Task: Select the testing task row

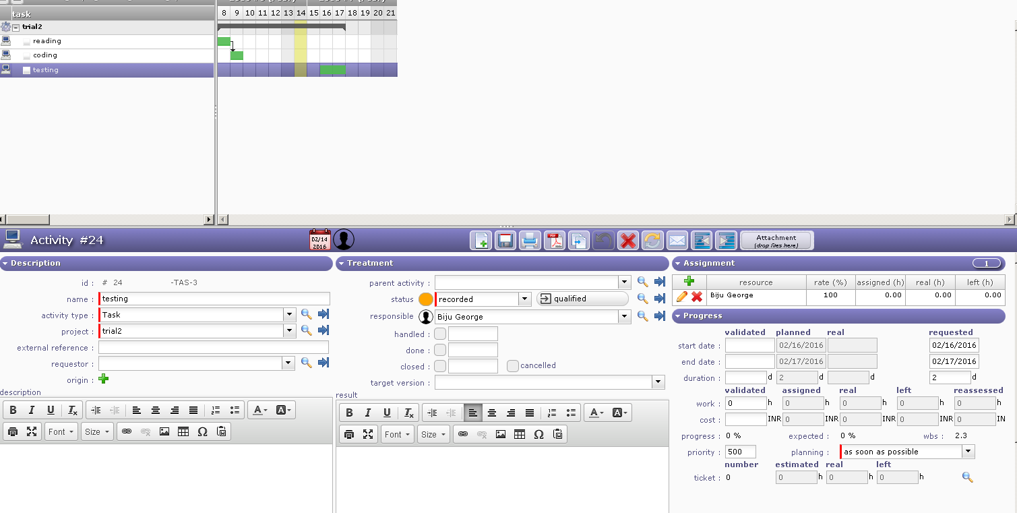Action: coord(107,70)
